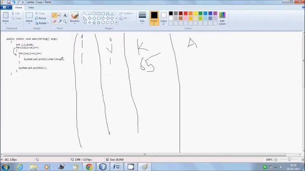Click the zoom out minus button
This screenshot has height=171, width=305.
[275, 160]
